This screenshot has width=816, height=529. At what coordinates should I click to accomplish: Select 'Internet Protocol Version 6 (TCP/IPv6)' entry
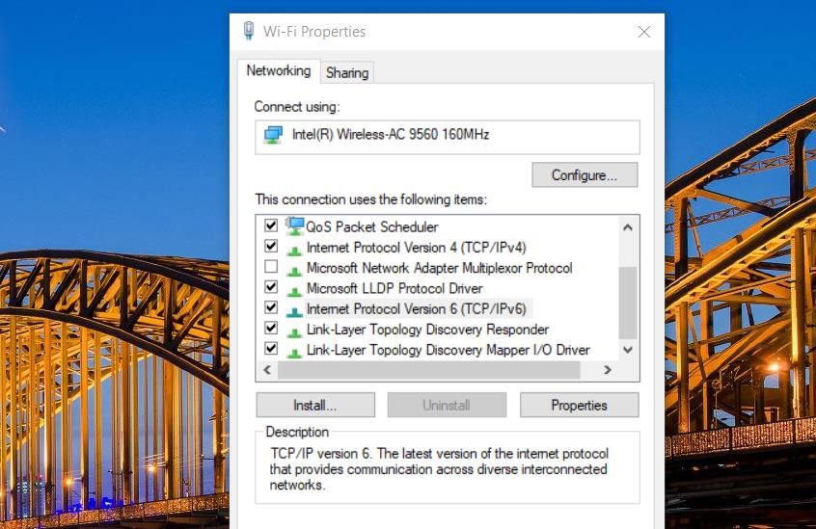click(x=417, y=308)
